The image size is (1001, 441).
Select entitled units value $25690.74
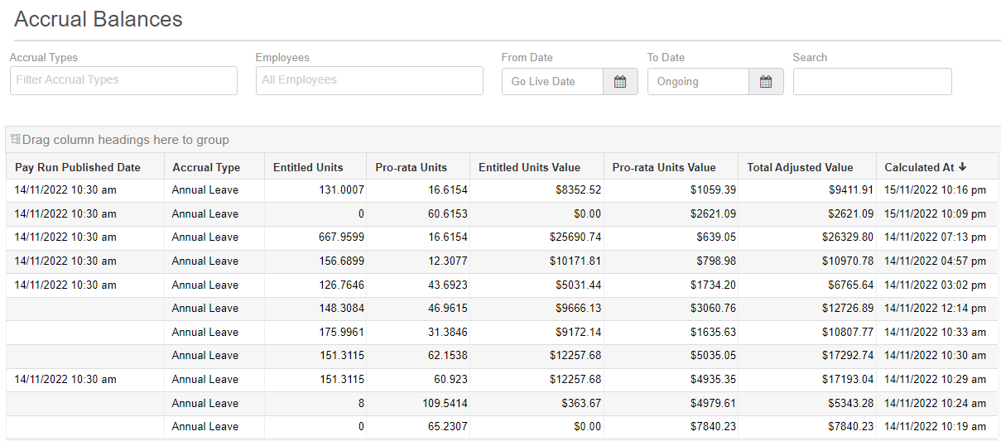click(575, 237)
